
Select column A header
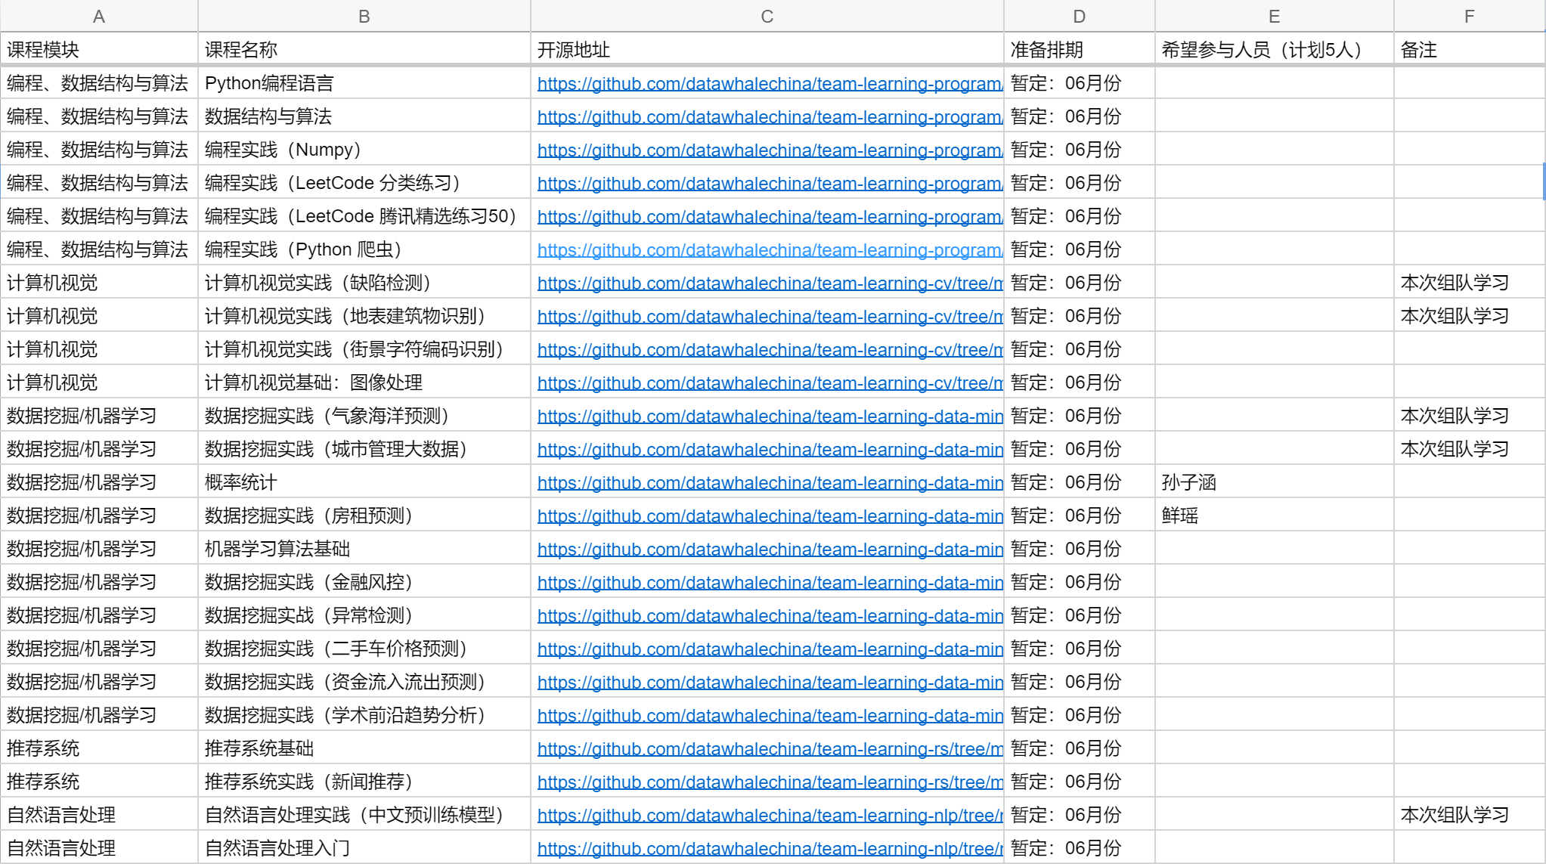point(99,16)
